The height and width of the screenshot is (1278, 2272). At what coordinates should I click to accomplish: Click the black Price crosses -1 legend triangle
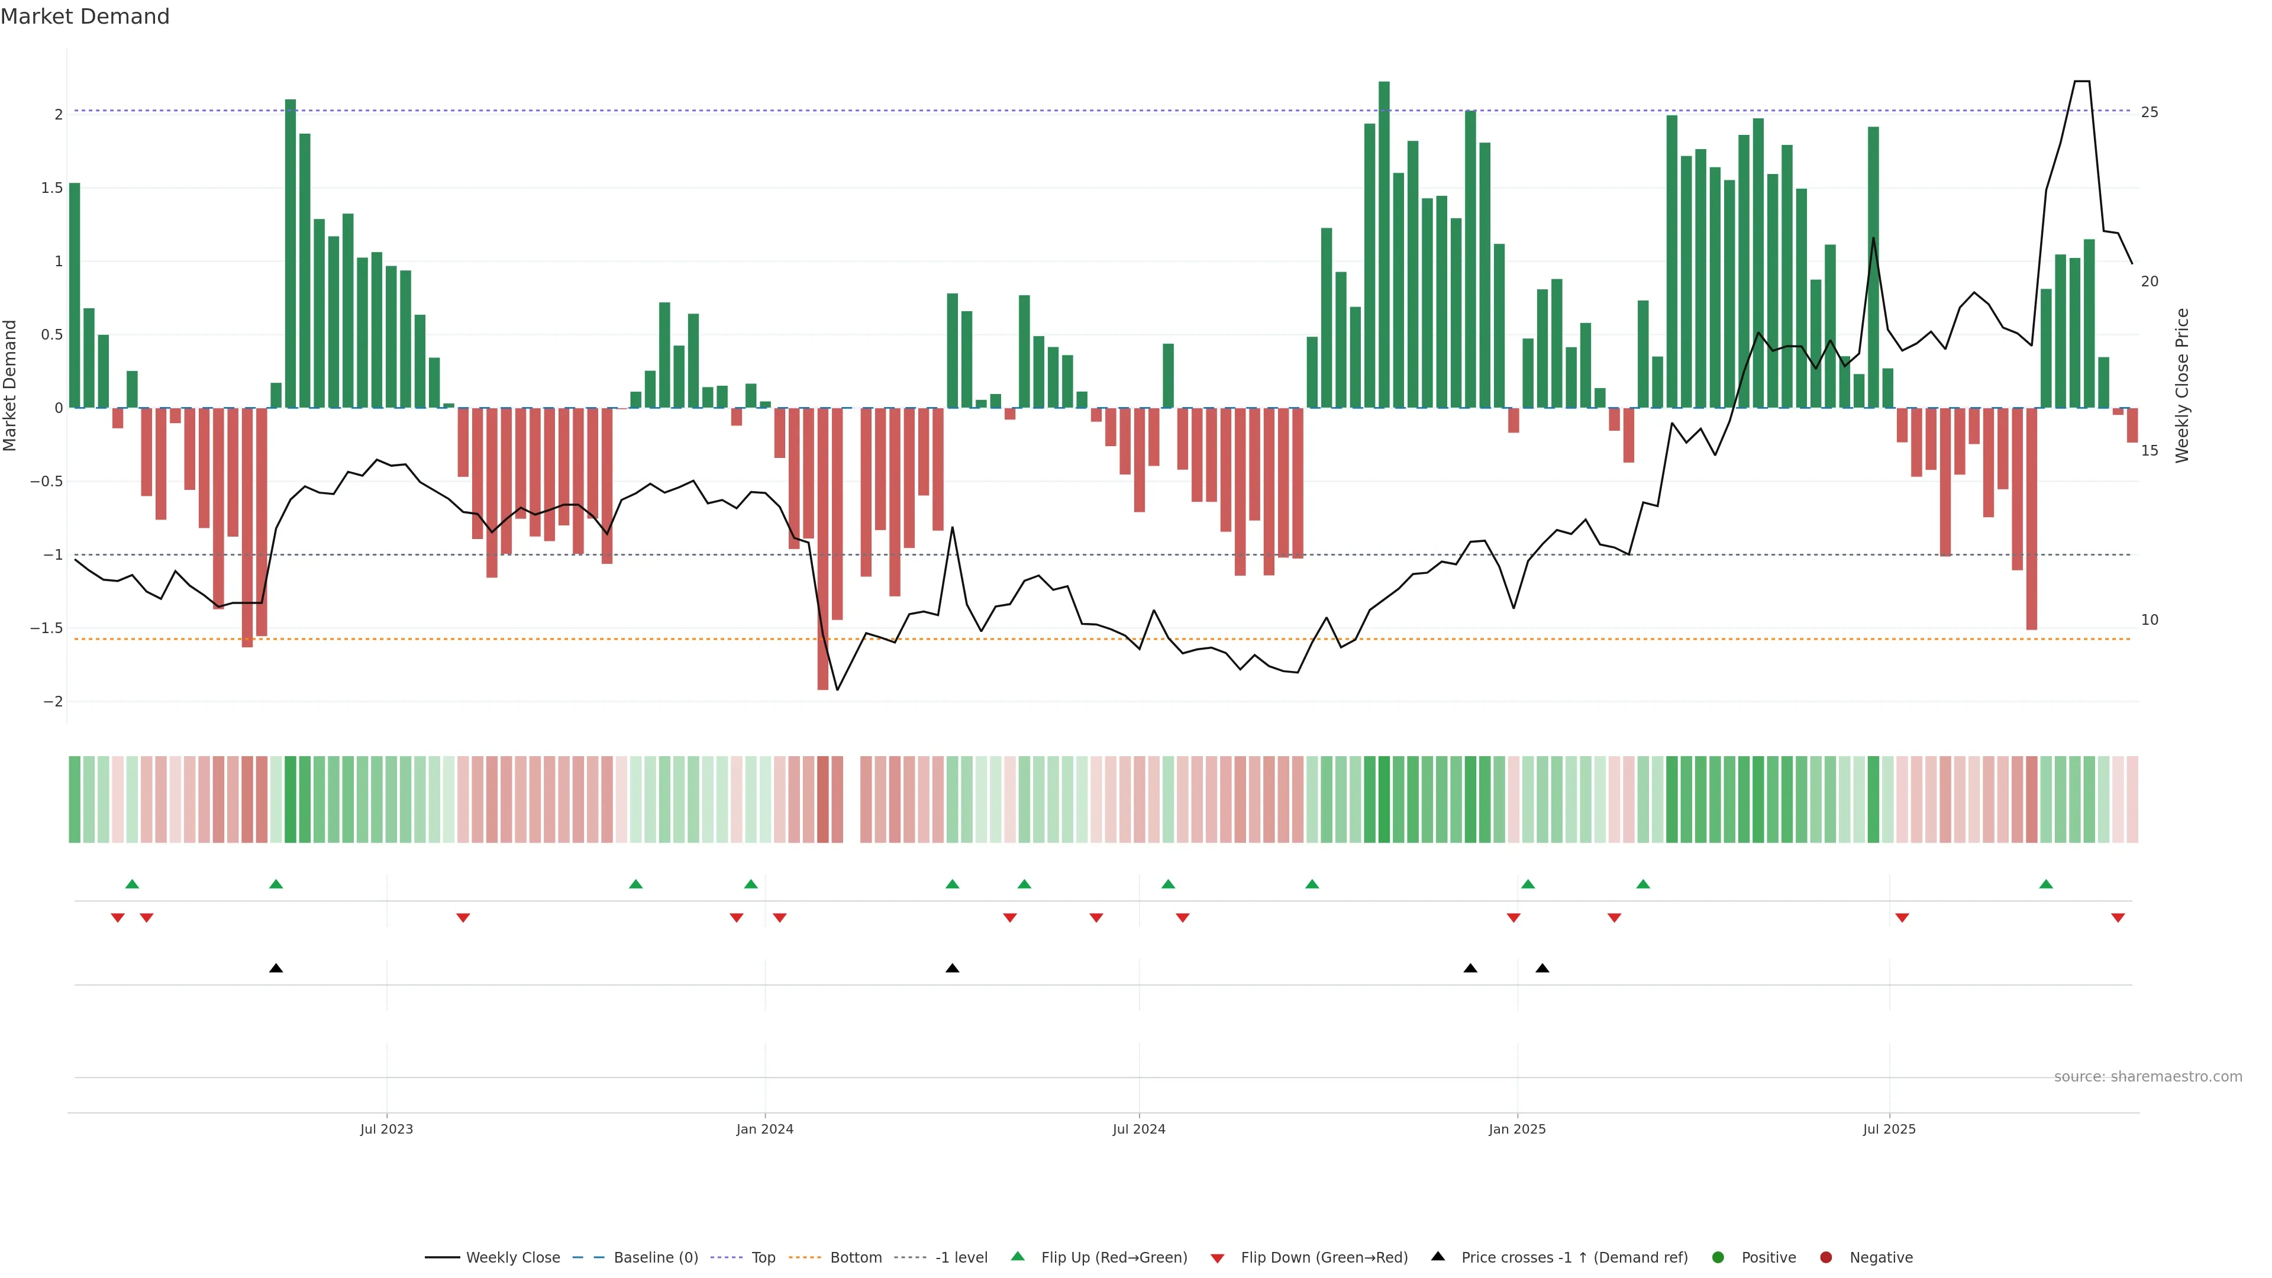(x=1438, y=1256)
